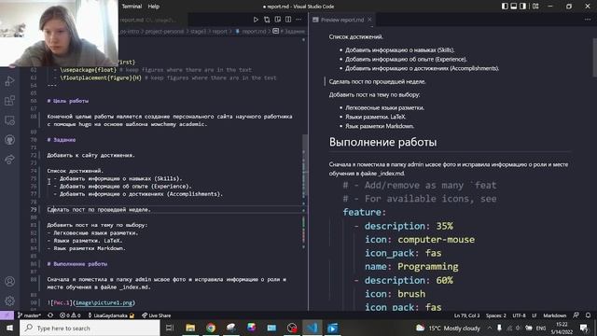Change the Markdown language mode
597x336 pixels.
tap(554, 315)
